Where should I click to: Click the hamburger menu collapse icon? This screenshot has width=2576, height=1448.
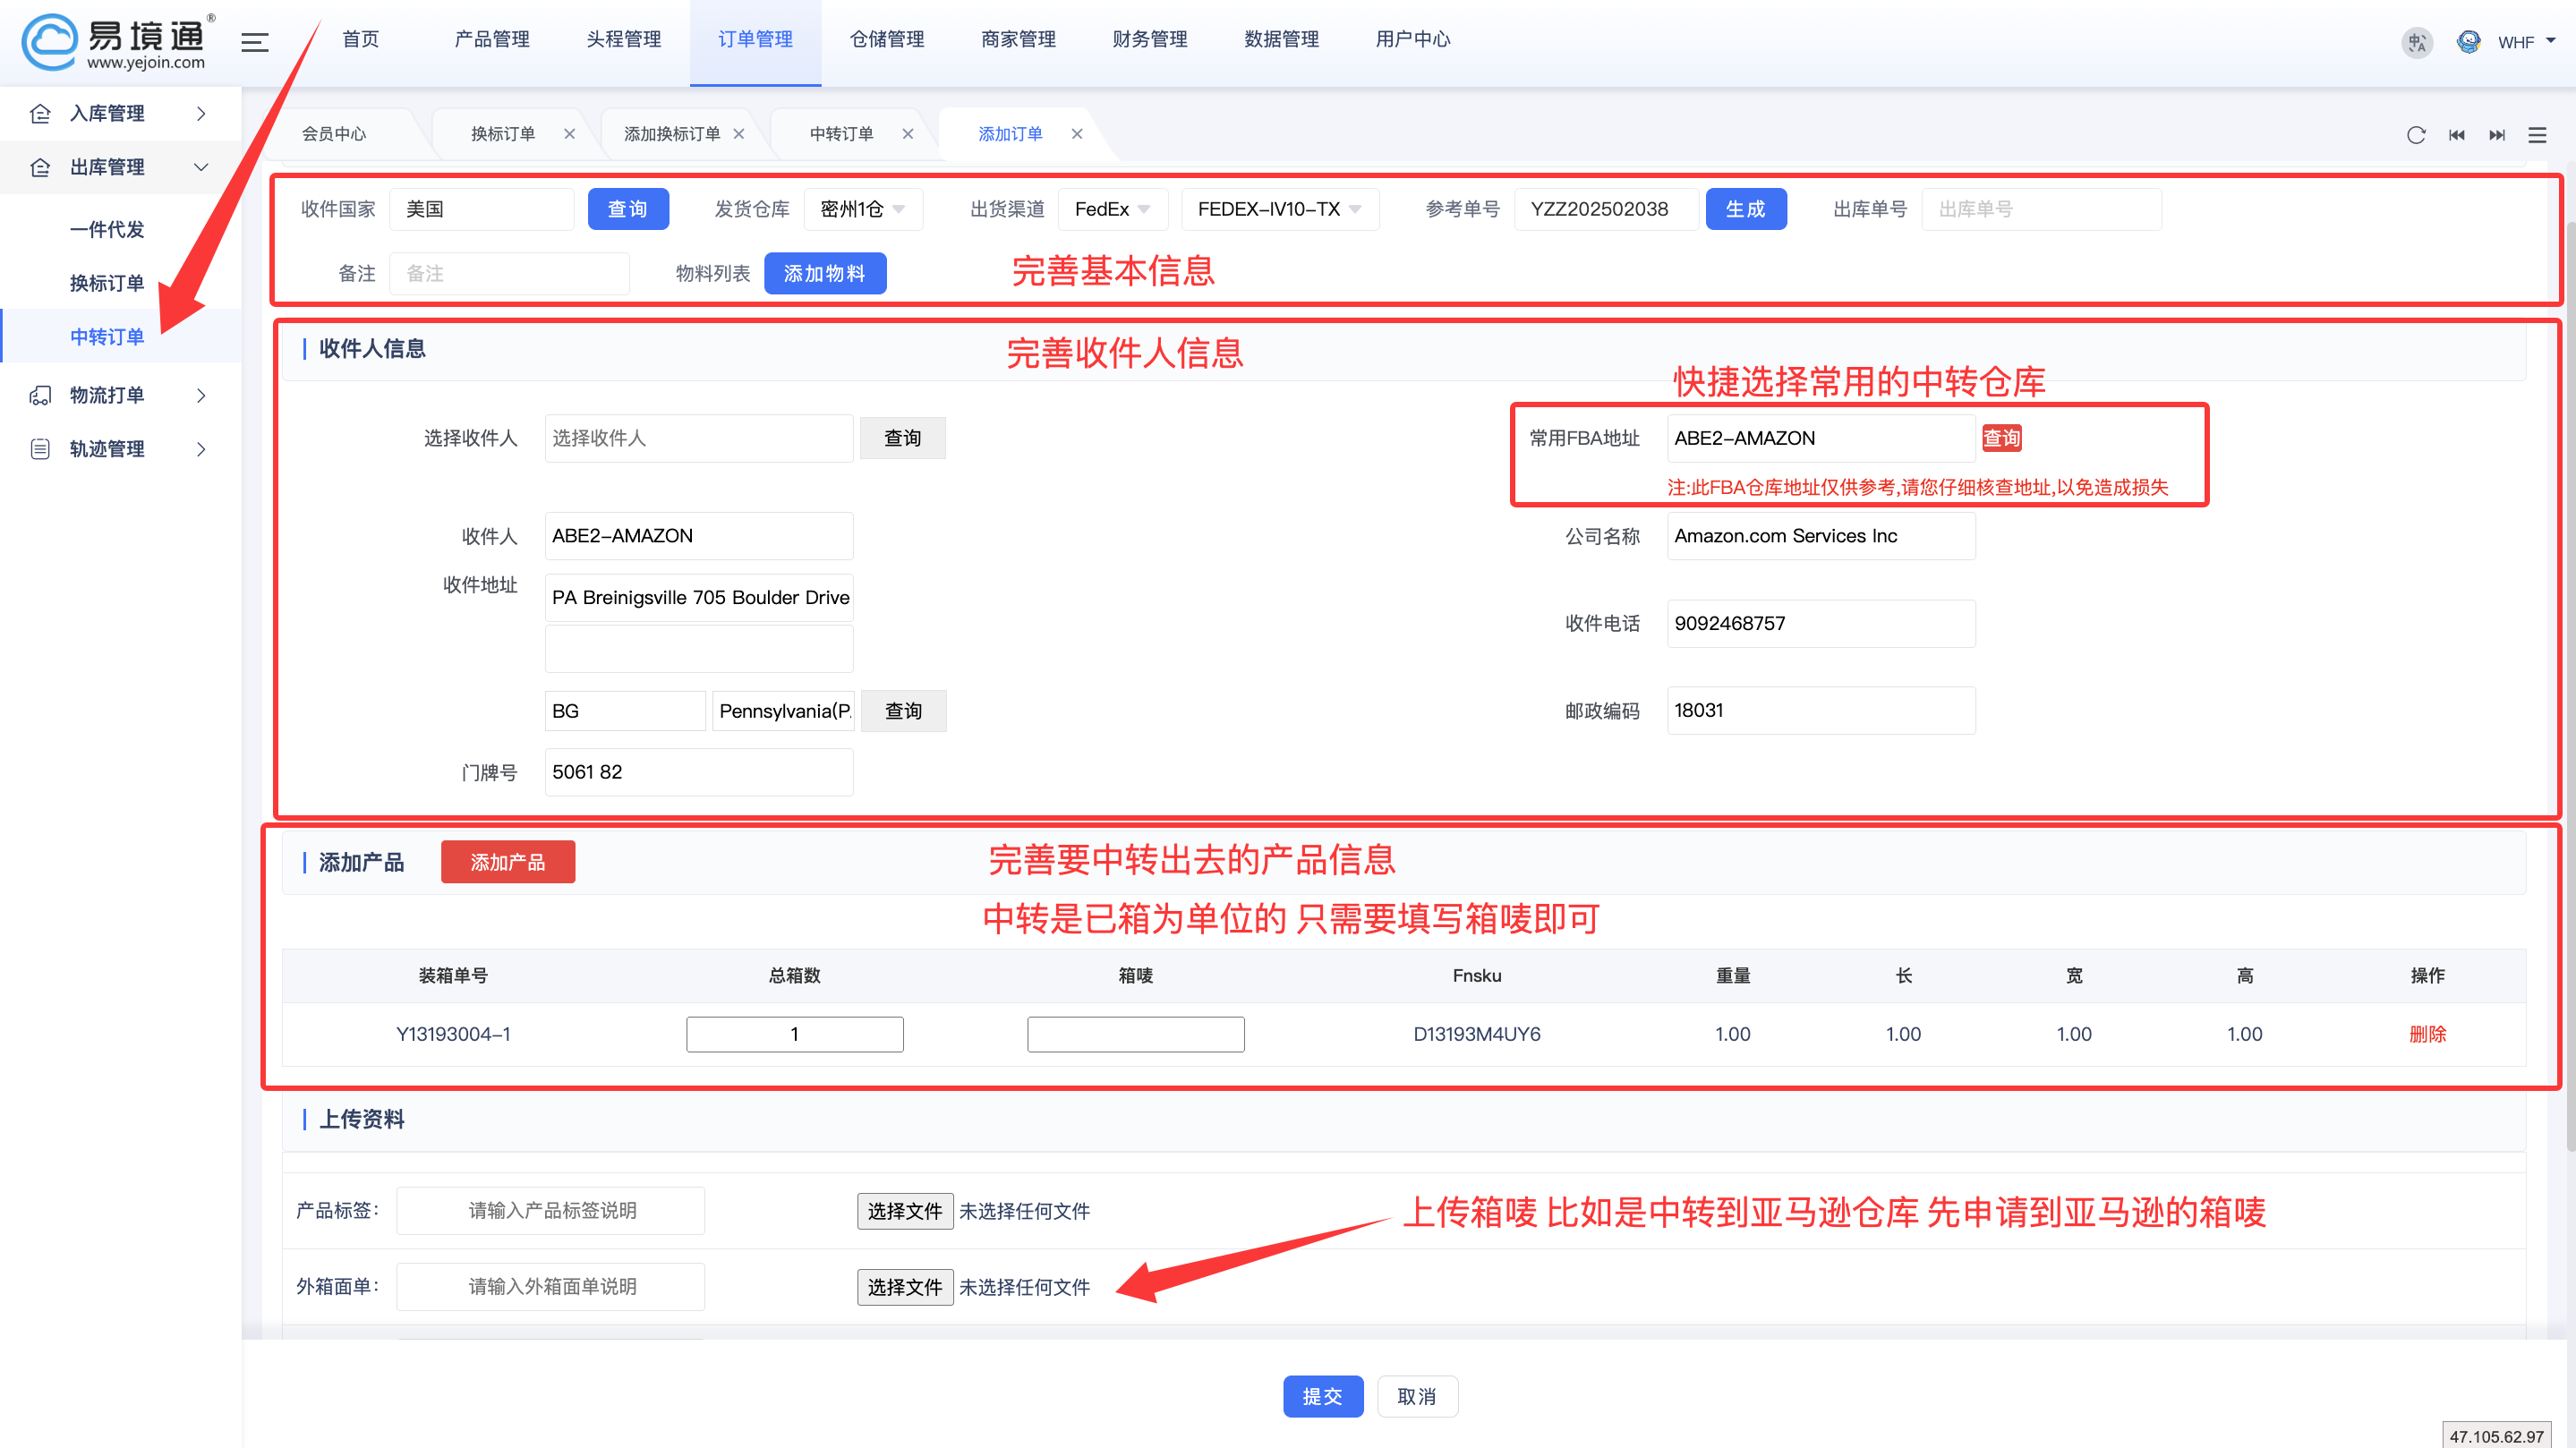click(x=255, y=42)
